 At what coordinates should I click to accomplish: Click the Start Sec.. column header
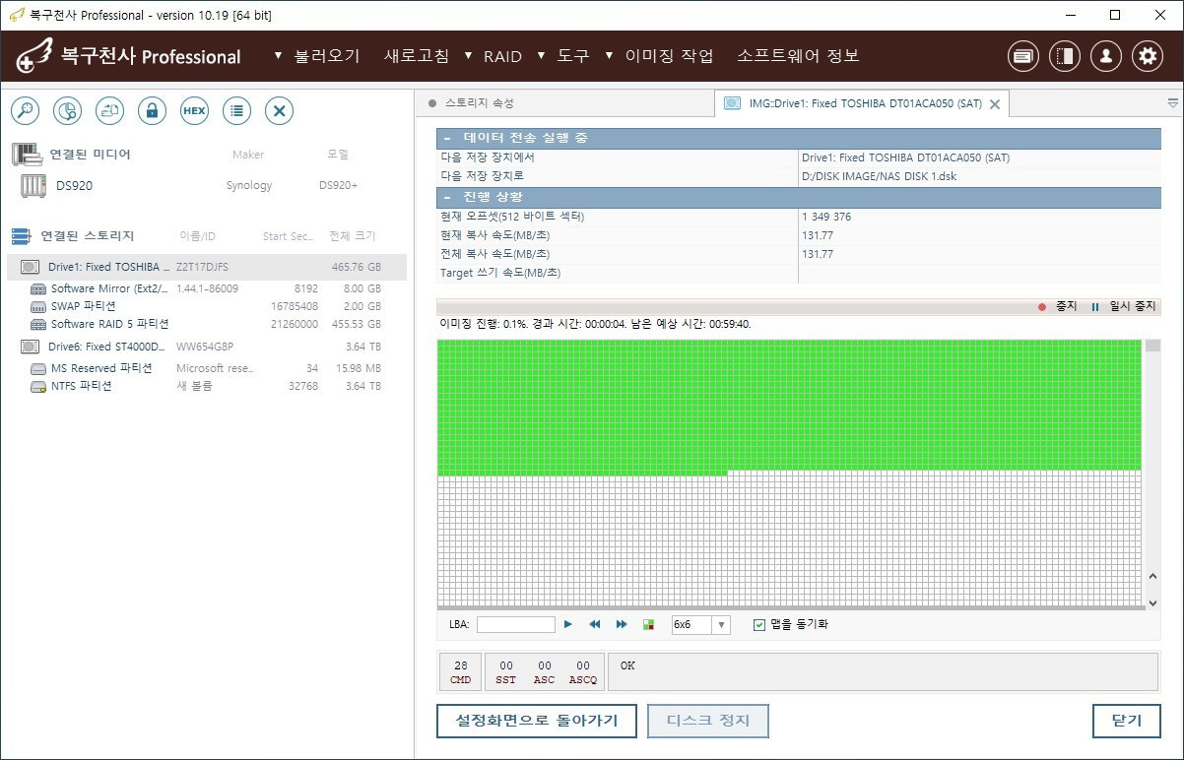(289, 236)
